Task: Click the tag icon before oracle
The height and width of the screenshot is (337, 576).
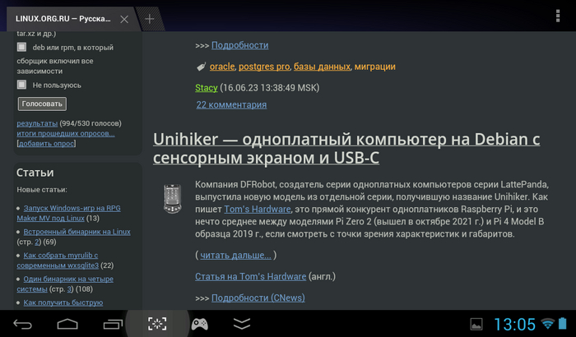Action: tap(201, 67)
